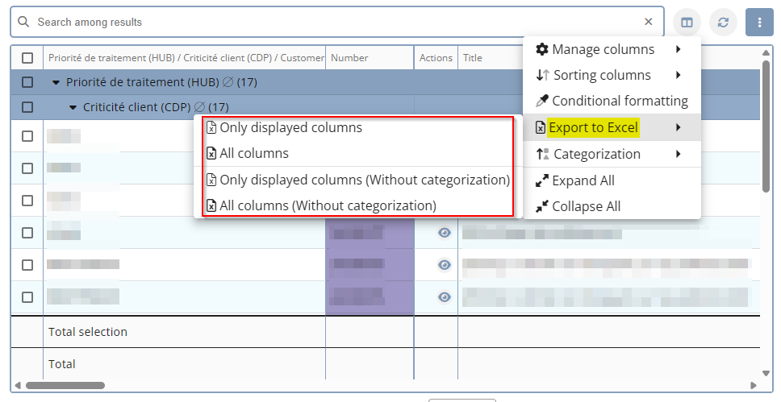Viewport: 781px width, 402px height.
Task: Collapse the Priorité de traitement (HUB) group
Action: point(56,82)
